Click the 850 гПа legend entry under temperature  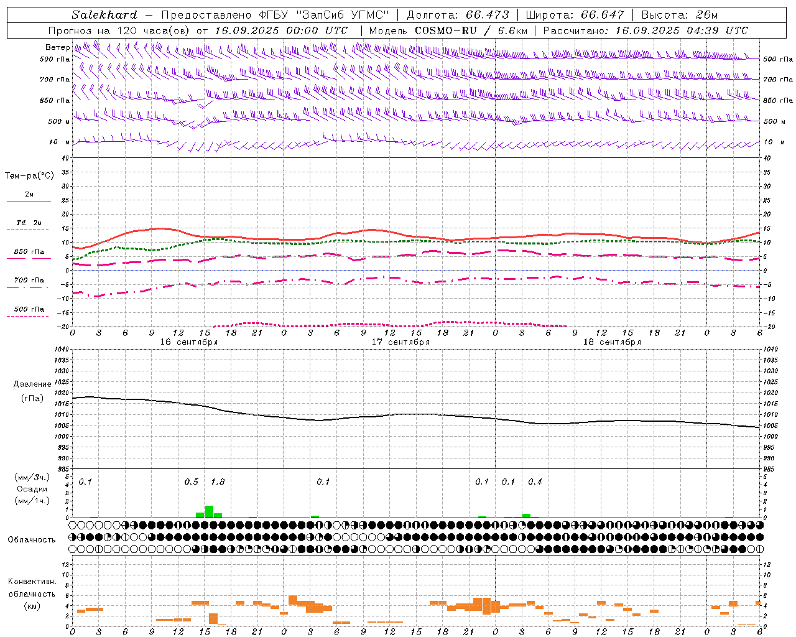pyautogui.click(x=29, y=252)
